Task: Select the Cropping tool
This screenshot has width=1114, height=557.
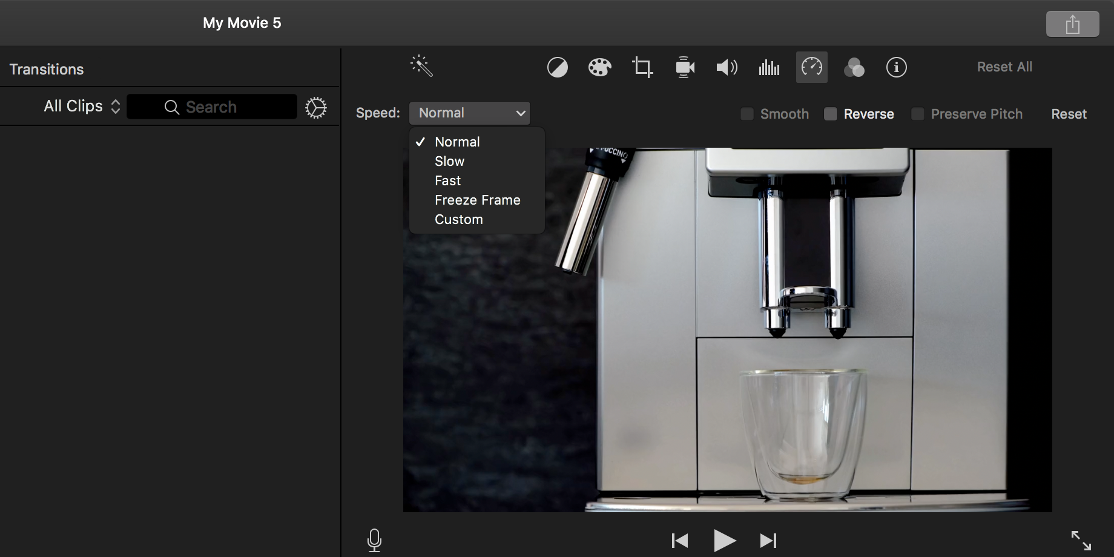Action: click(x=642, y=67)
